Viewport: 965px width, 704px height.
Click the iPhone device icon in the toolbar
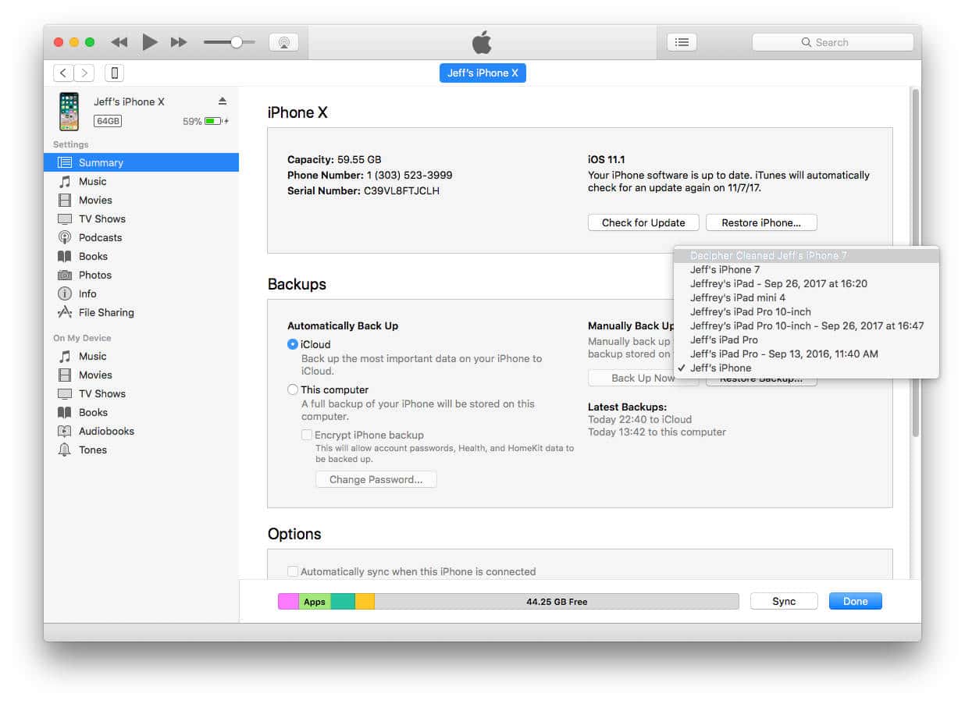point(114,73)
